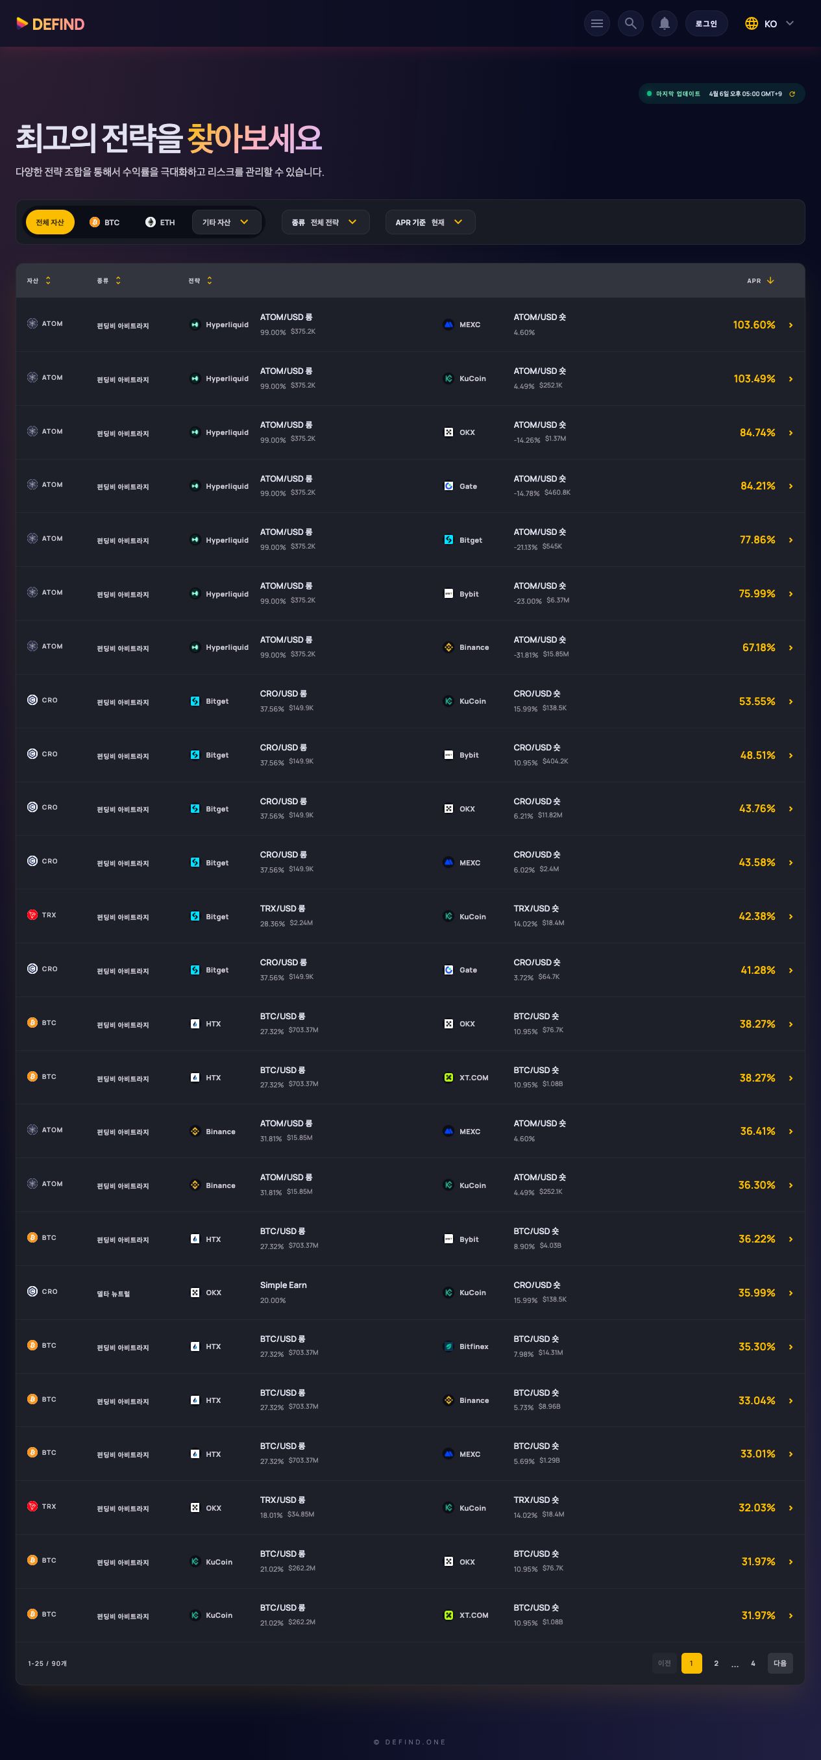Image resolution: width=821 pixels, height=1760 pixels.
Task: Open the hamburger menu icon
Action: pyautogui.click(x=596, y=24)
